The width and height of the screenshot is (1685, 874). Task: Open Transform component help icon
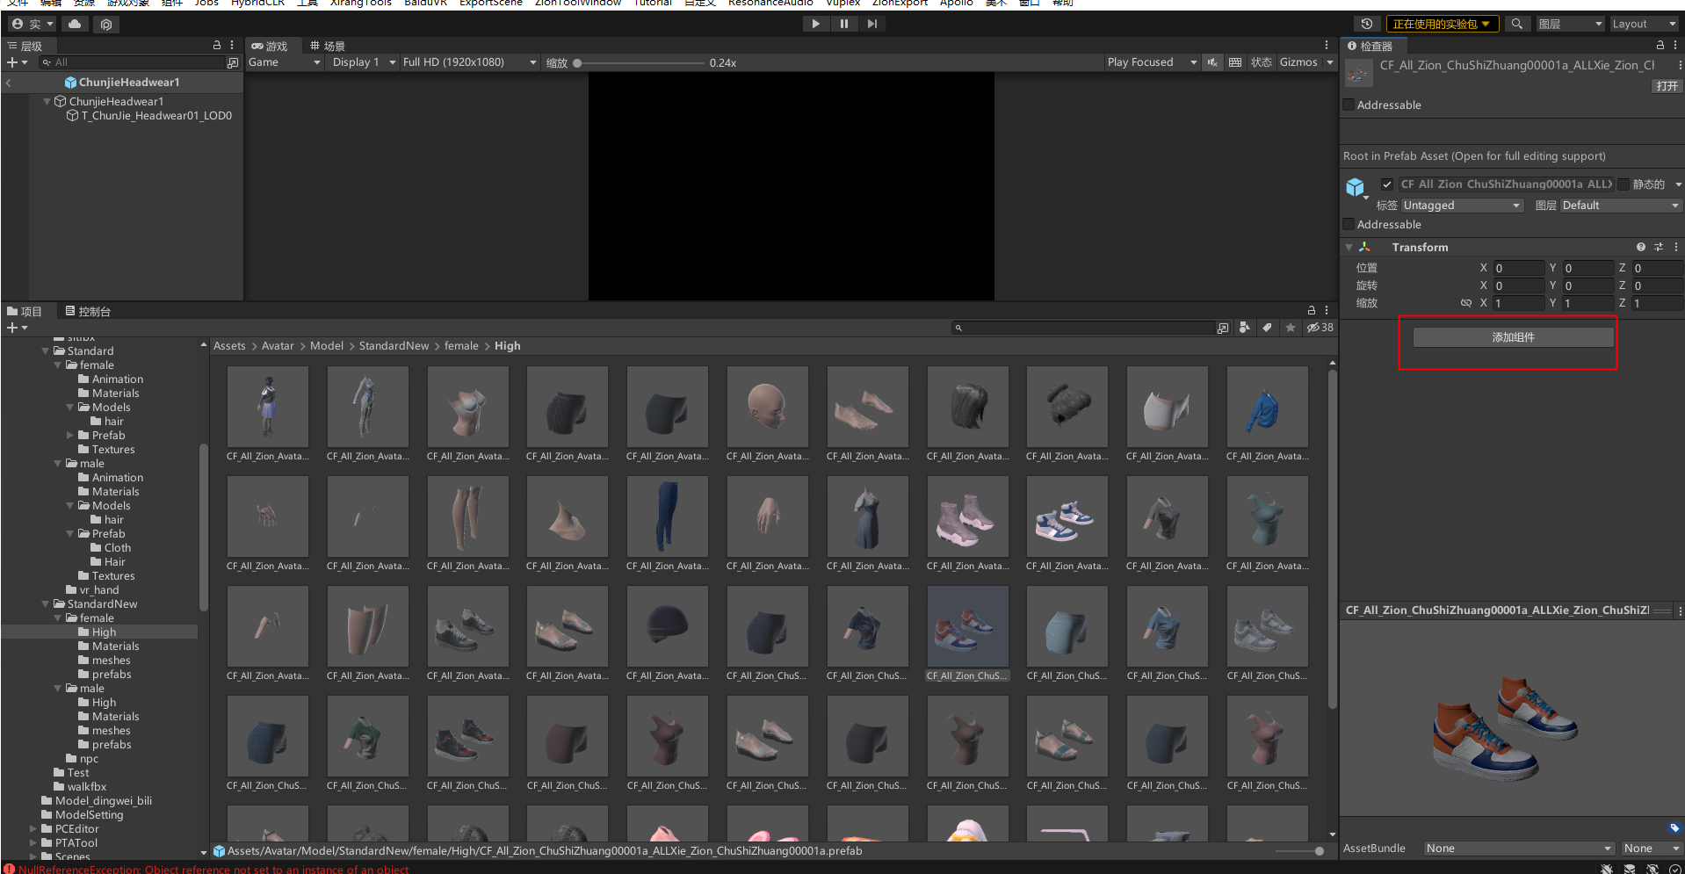coord(1640,248)
